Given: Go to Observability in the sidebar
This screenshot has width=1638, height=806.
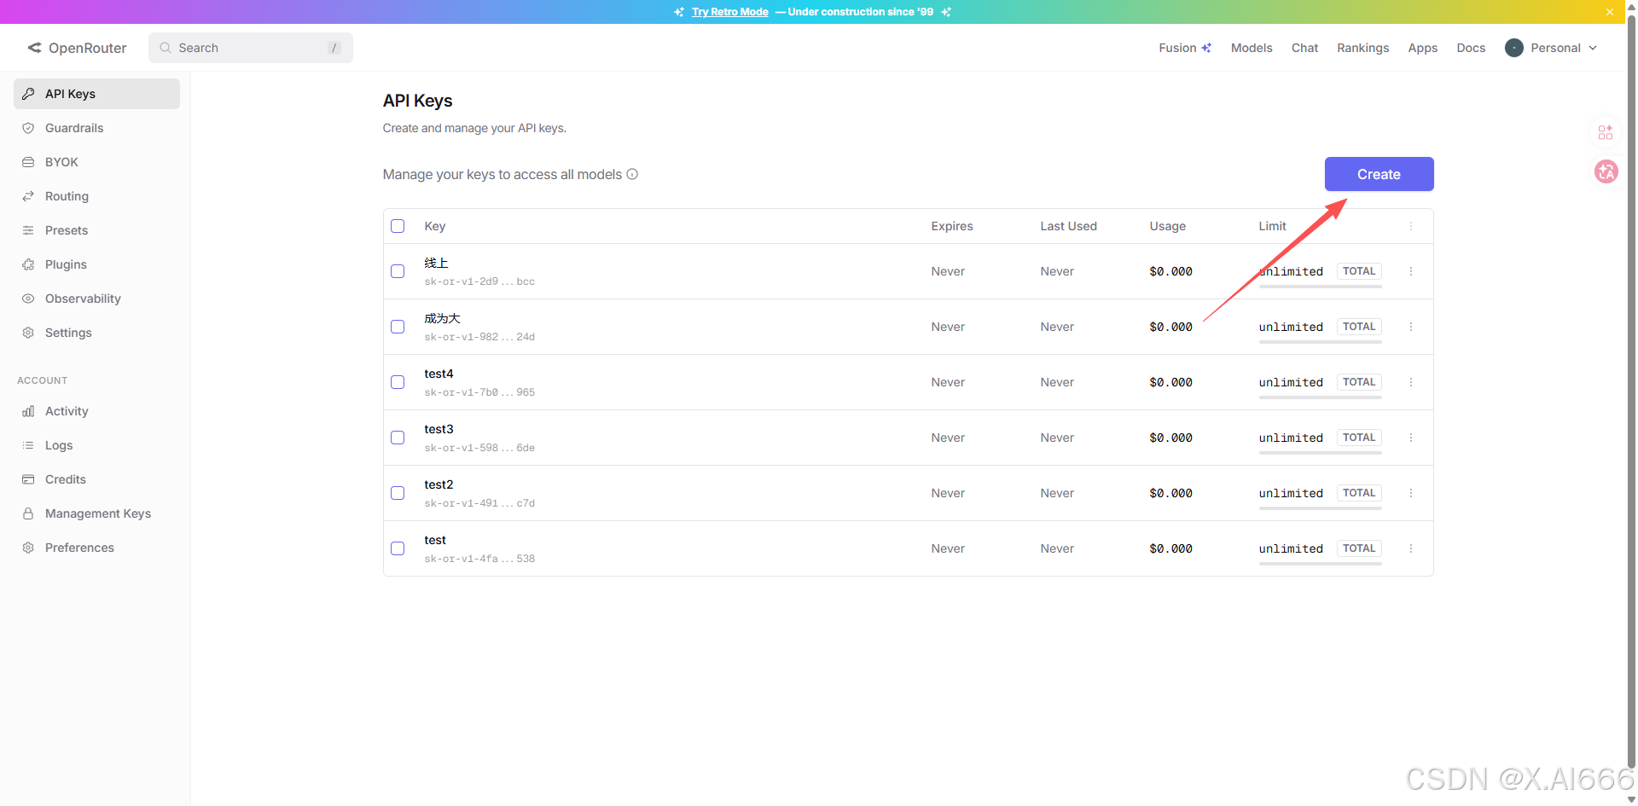Looking at the screenshot, I should tap(96, 299).
